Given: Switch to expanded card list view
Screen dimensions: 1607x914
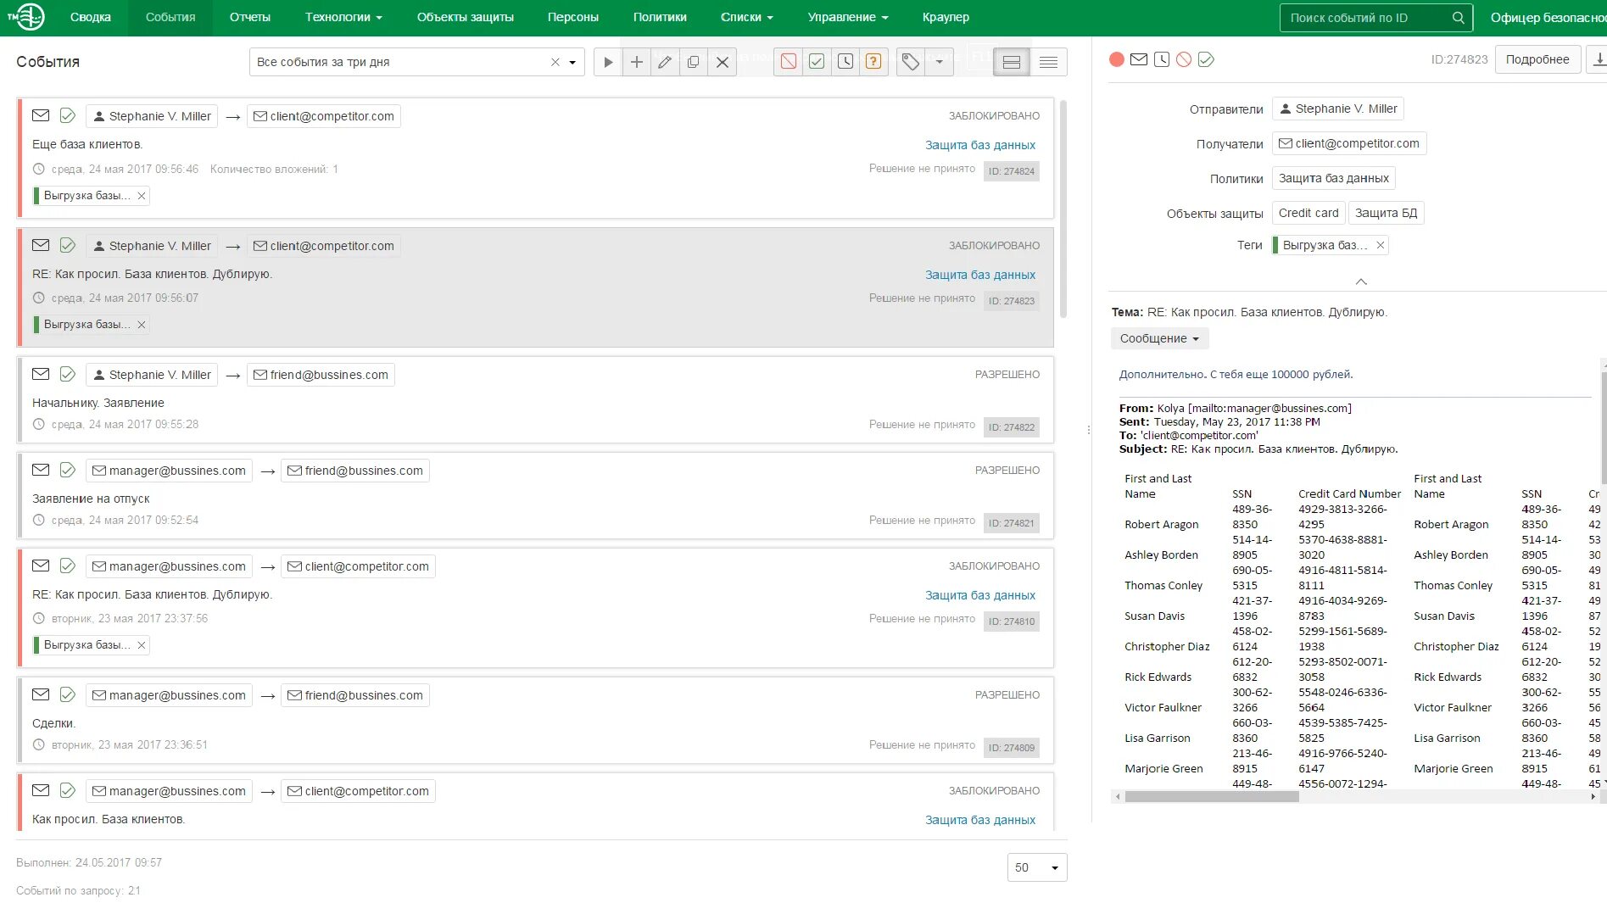Looking at the screenshot, I should click(x=1012, y=62).
